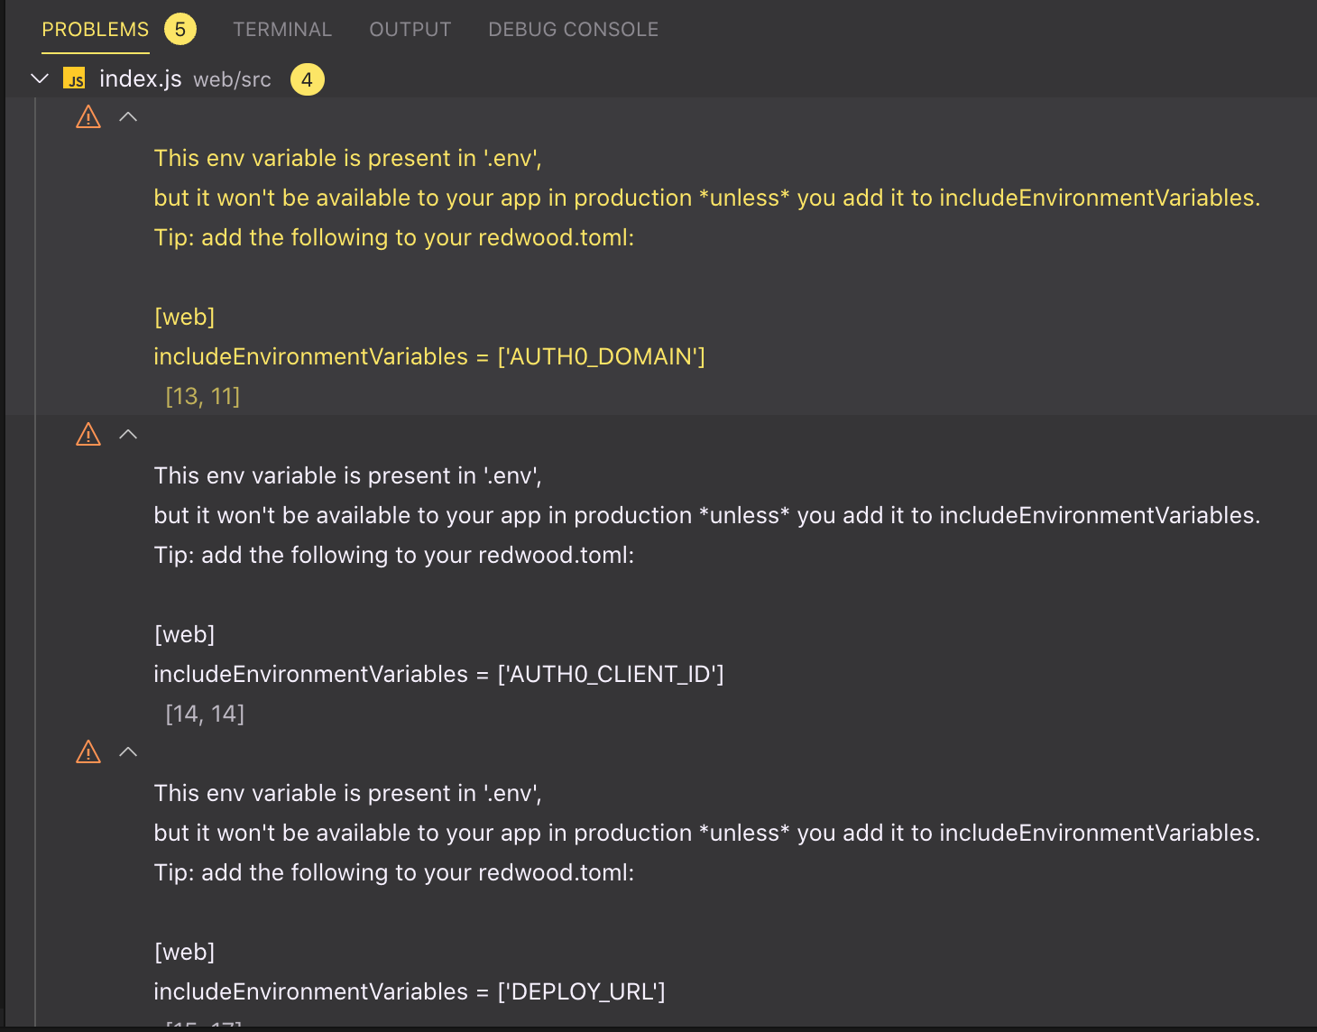
Task: Collapse the DEPLOY_URL warning message
Action: pyautogui.click(x=128, y=752)
